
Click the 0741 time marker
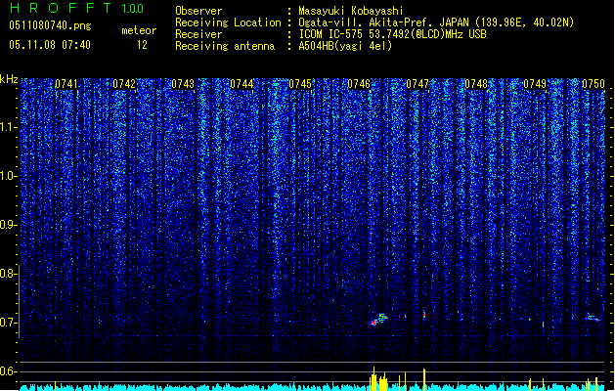[66, 84]
